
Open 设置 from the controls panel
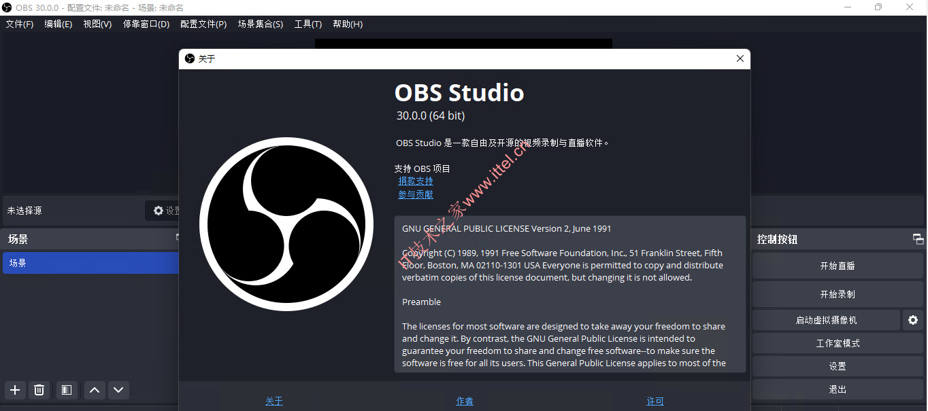(x=838, y=366)
